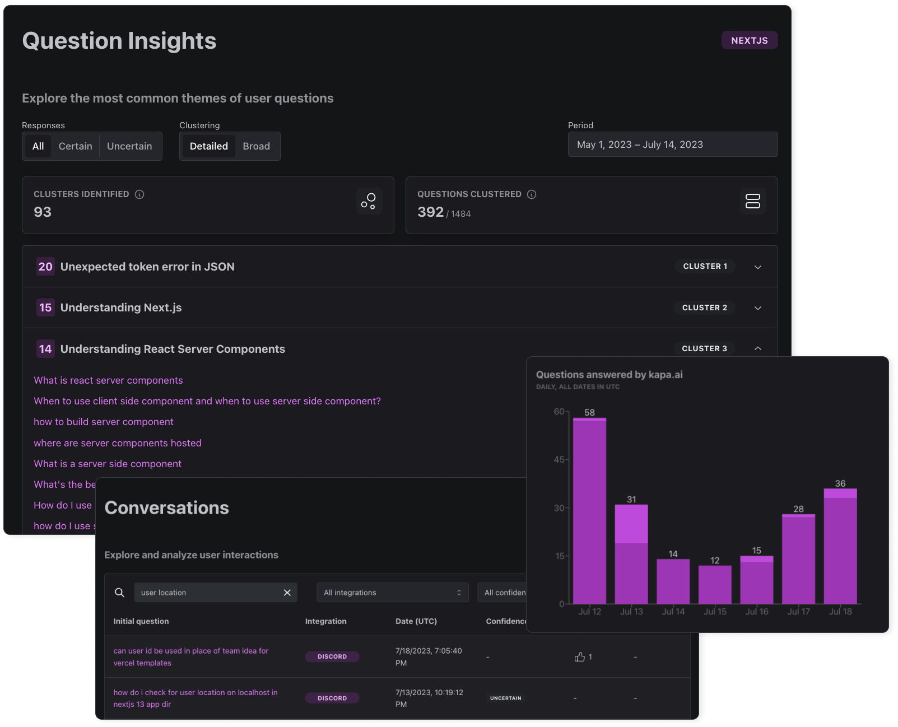Image resolution: width=898 pixels, height=727 pixels.
Task: Click the info icon beside Clusters Identified
Action: [x=139, y=194]
